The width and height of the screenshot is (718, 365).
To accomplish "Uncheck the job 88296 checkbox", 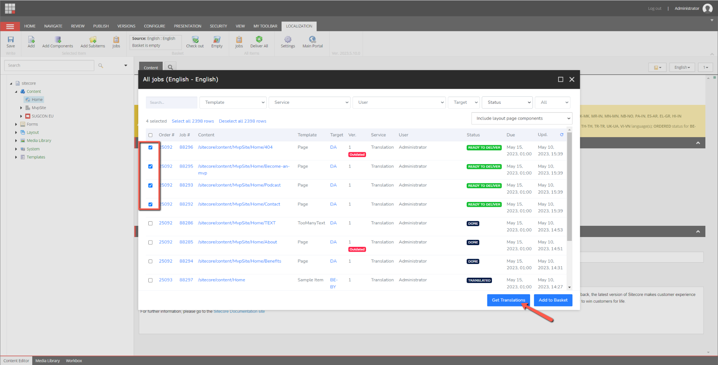I will 150,148.
